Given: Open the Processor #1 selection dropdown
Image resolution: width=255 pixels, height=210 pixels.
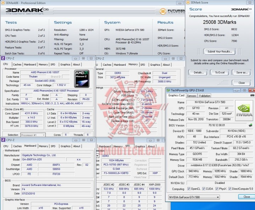Looking at the screenshot, I should (33, 135).
